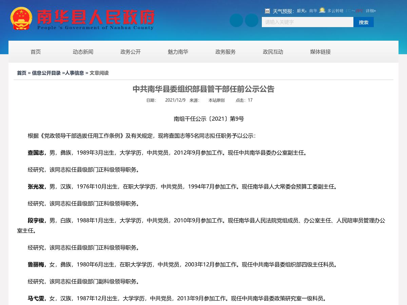The width and height of the screenshot is (407, 305).
Task: Click the date 2021/12/9
Action: tap(175, 100)
